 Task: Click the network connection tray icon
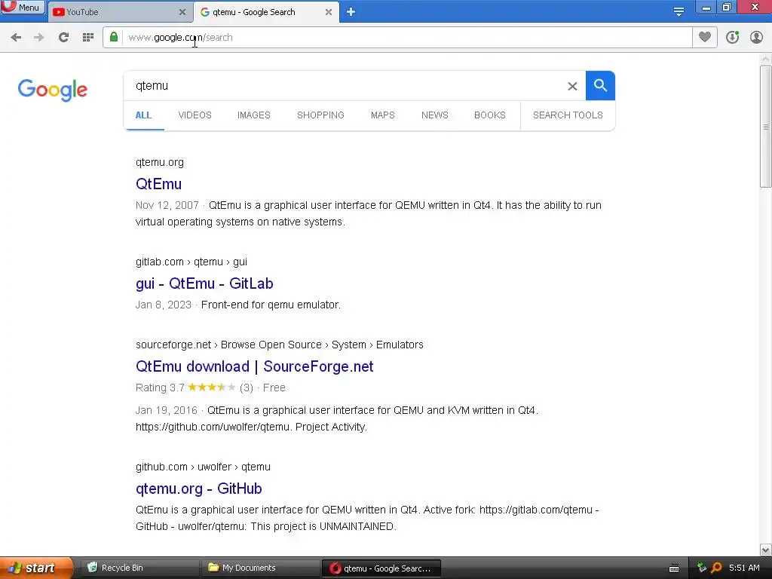702,568
